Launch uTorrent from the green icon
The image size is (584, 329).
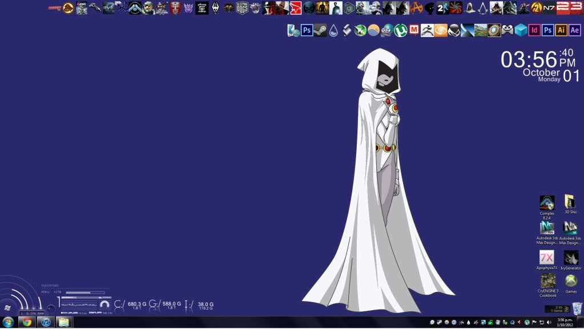(400, 30)
